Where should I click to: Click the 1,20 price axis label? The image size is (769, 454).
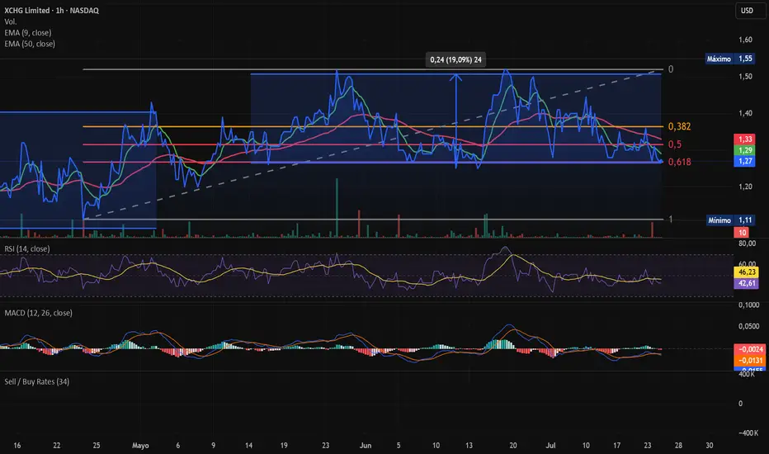point(745,187)
